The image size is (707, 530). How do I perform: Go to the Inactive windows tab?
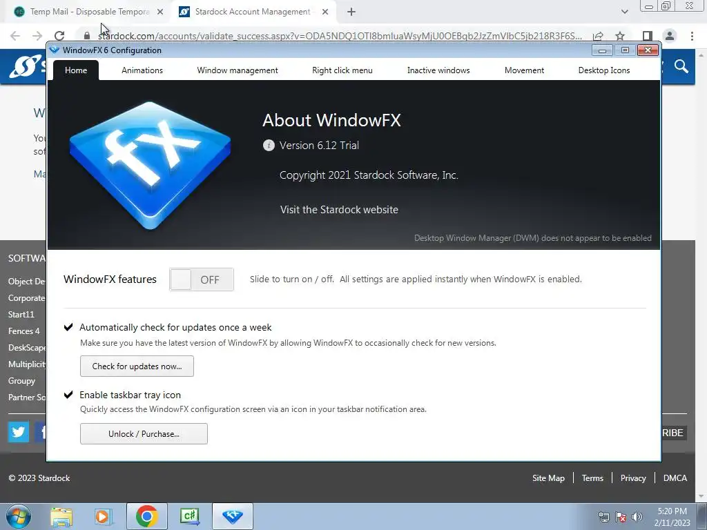click(438, 70)
